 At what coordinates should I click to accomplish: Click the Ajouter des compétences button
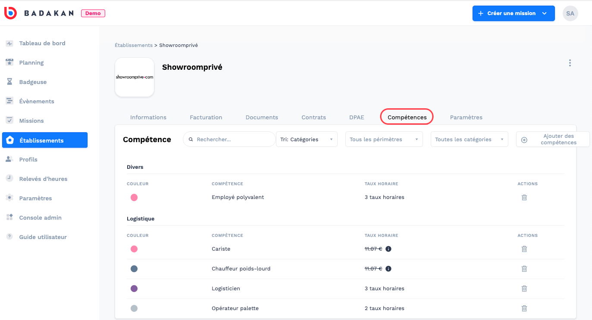click(x=553, y=140)
